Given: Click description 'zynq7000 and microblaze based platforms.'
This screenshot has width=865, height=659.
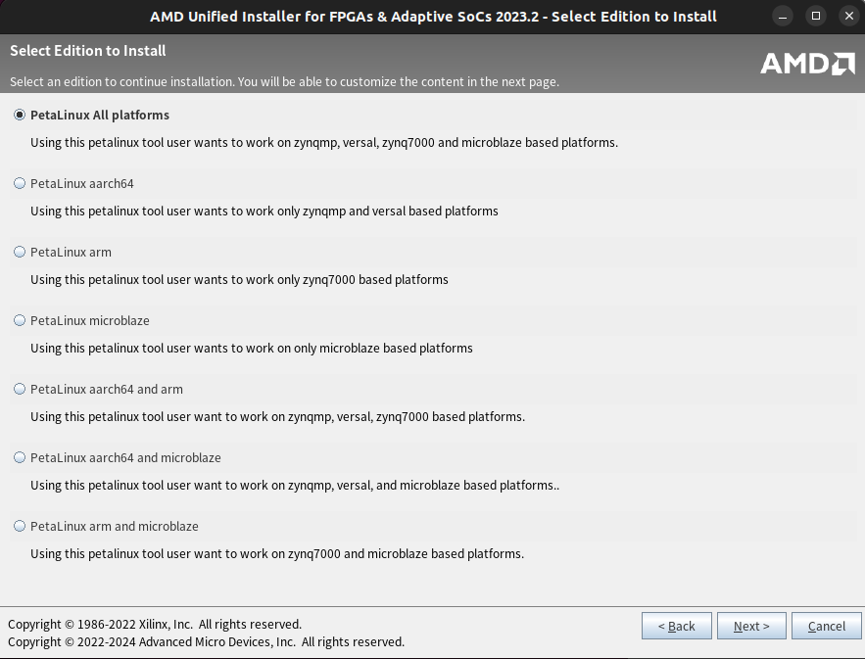Looking at the screenshot, I should pos(406,553).
